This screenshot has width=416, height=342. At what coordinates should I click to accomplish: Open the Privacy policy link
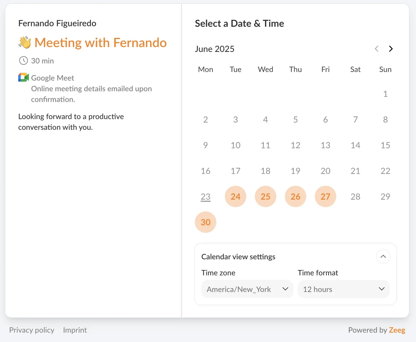click(32, 330)
